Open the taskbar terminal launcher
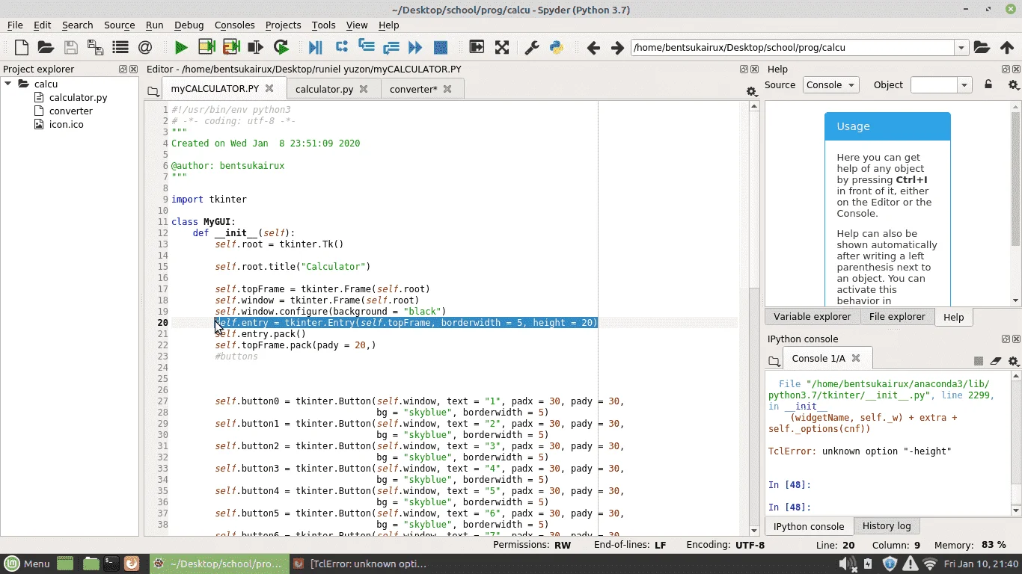 [111, 564]
